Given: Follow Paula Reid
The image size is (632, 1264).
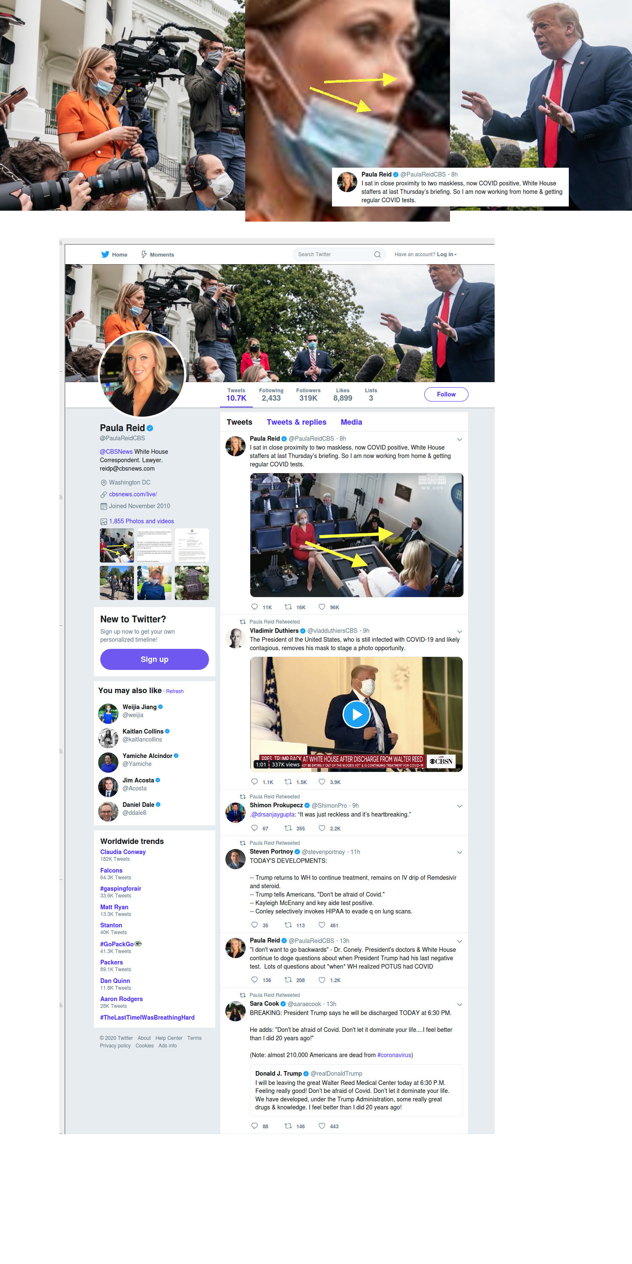Looking at the screenshot, I should (x=446, y=394).
